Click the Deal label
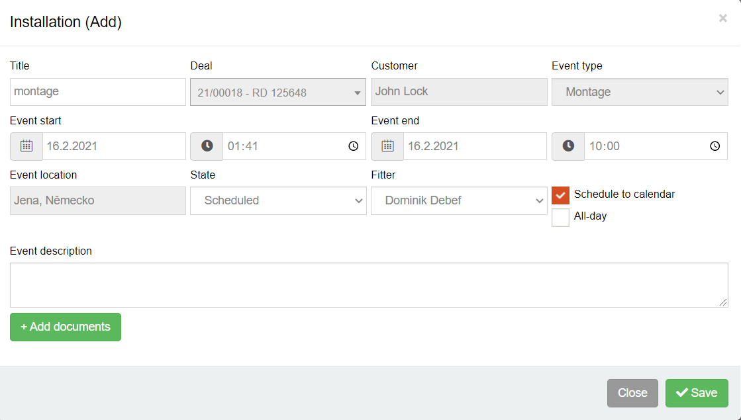 [201, 66]
